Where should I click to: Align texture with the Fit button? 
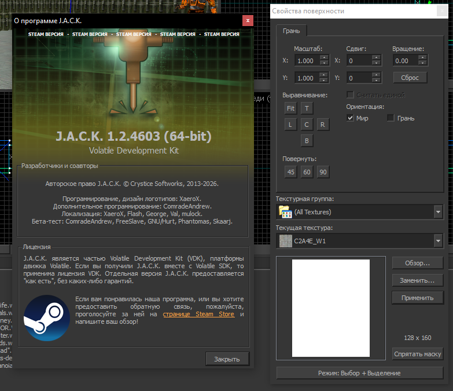coord(290,108)
